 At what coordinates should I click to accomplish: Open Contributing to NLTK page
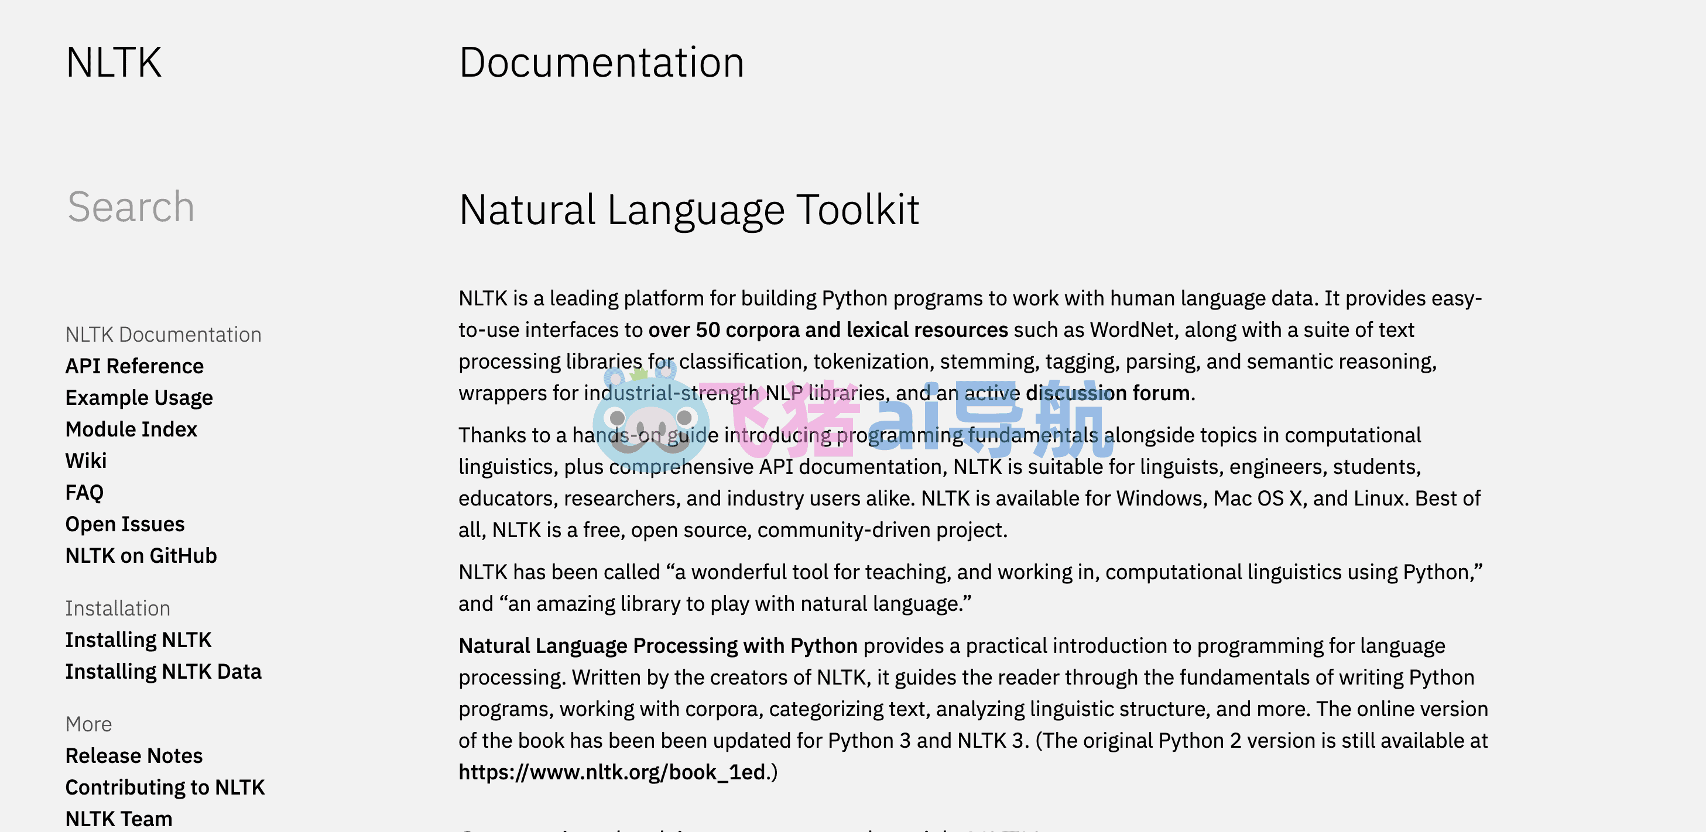(x=165, y=787)
